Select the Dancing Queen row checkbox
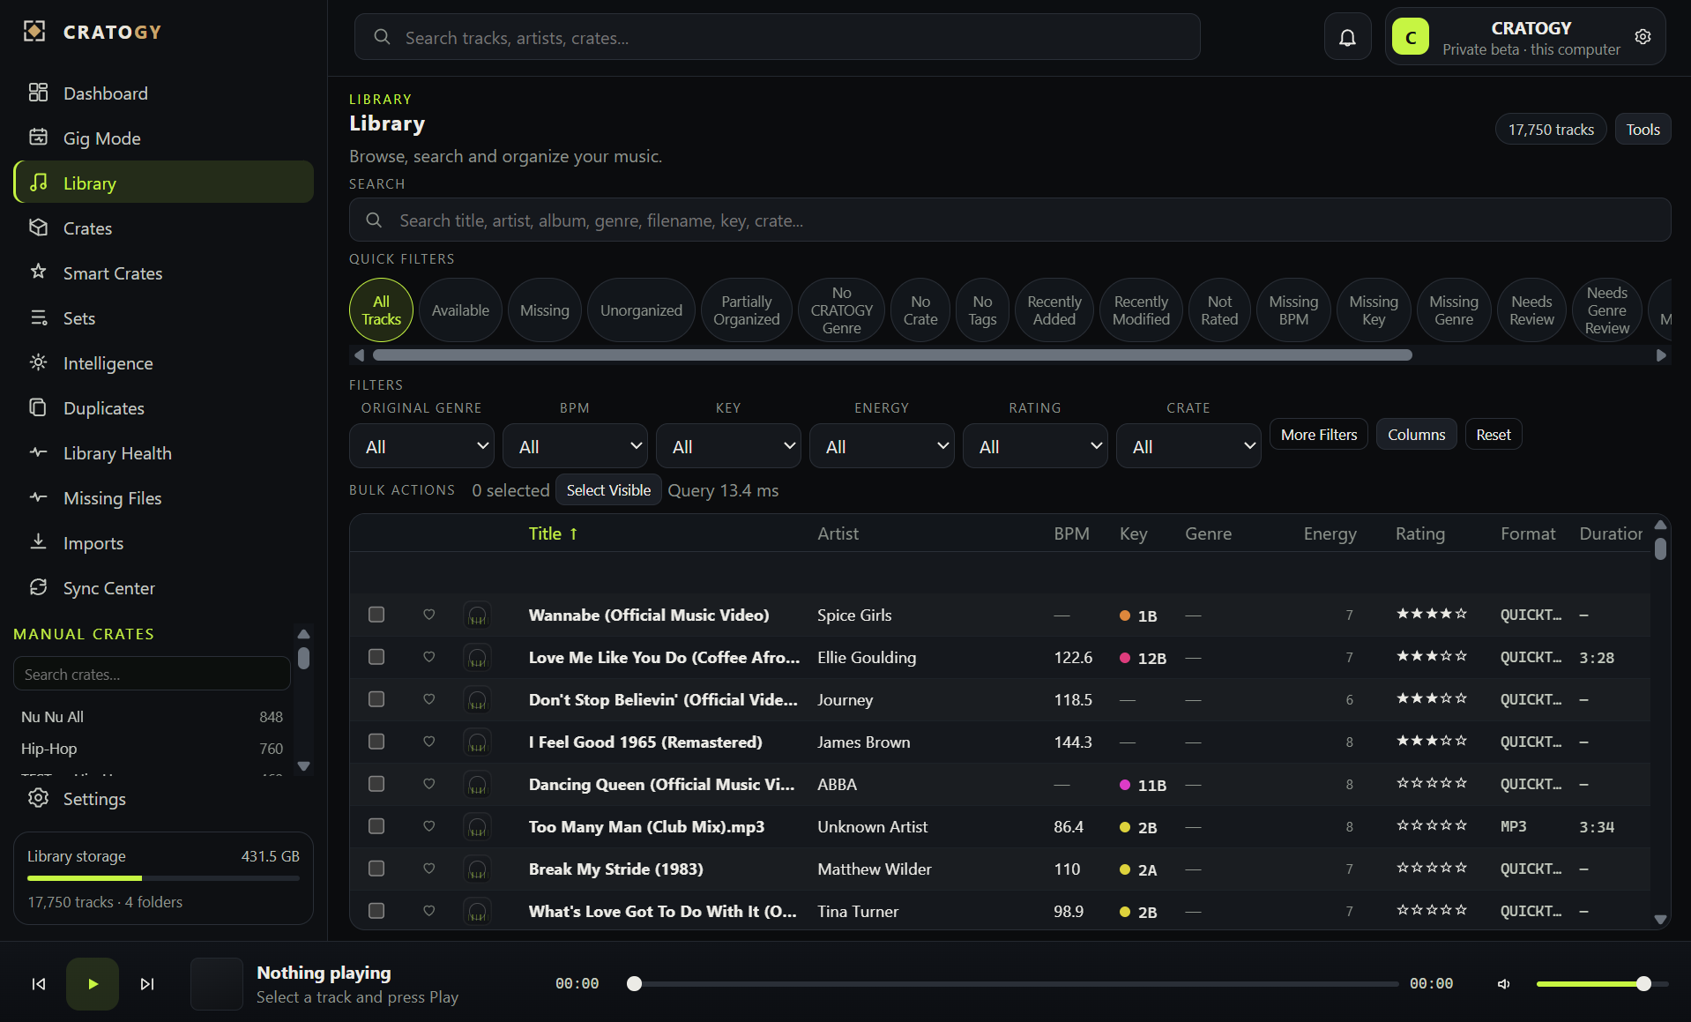Image resolution: width=1691 pixels, height=1022 pixels. 376,784
